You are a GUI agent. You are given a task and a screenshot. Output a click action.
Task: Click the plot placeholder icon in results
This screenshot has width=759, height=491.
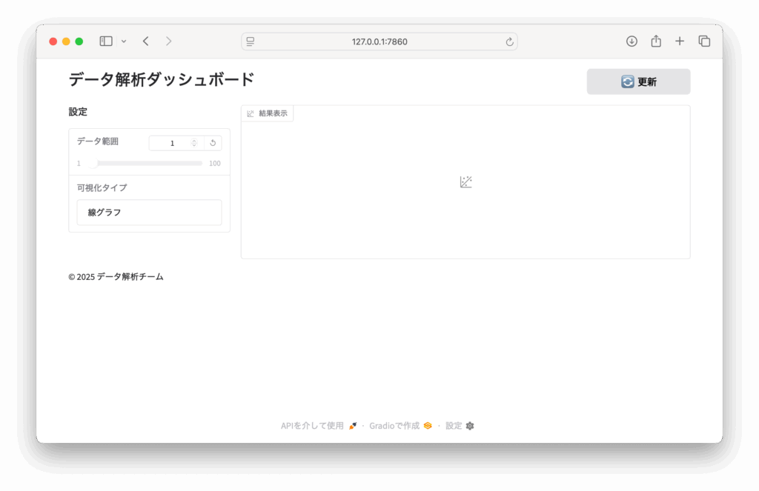[x=465, y=182]
